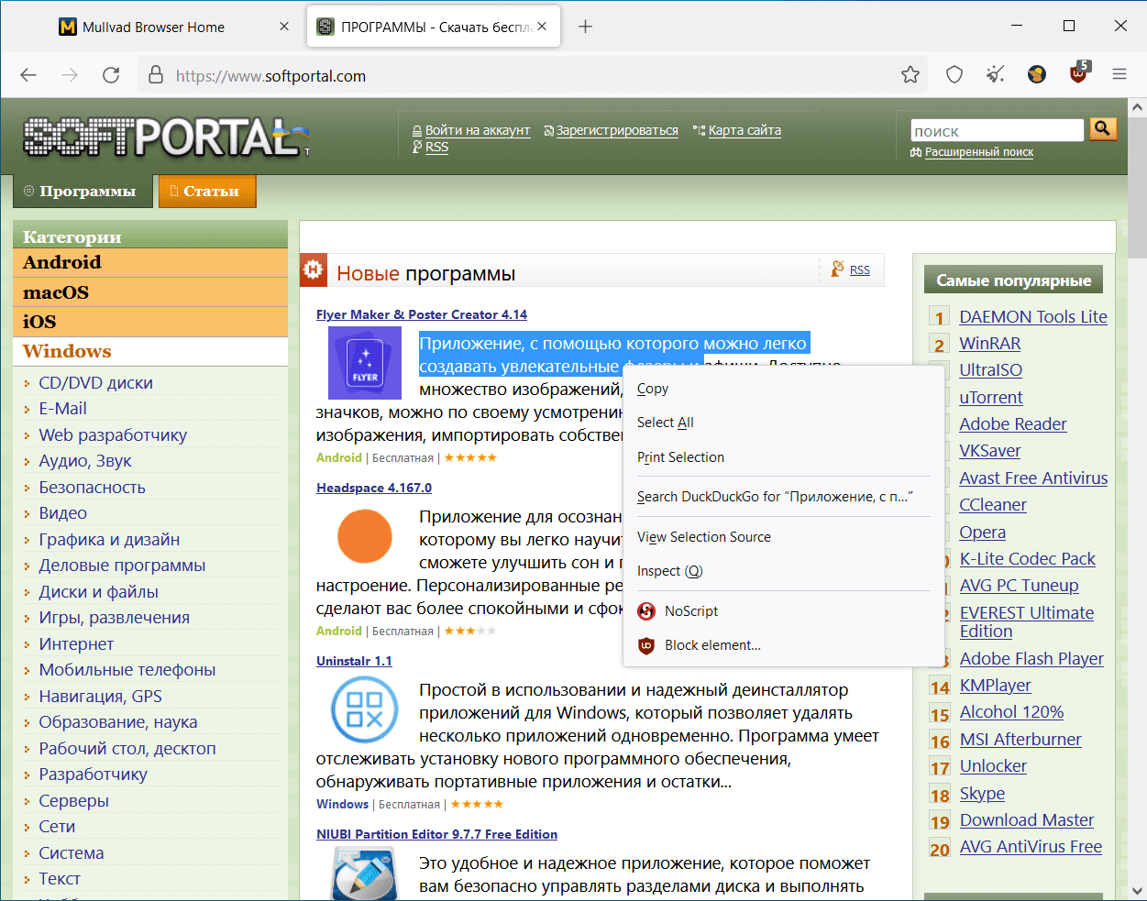This screenshot has height=901, width=1147.
Task: Open WinRAR in popular list
Action: click(990, 344)
